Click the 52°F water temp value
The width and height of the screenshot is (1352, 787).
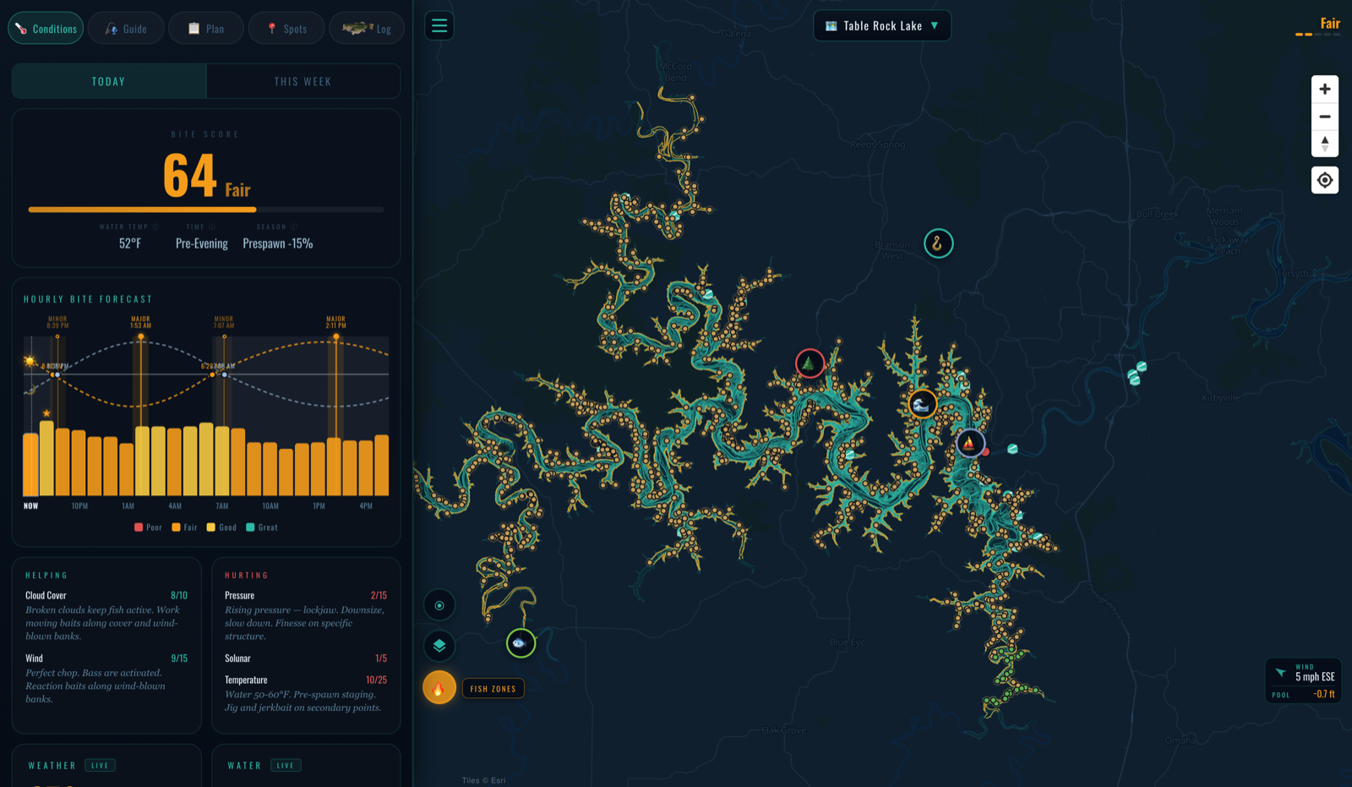(130, 243)
